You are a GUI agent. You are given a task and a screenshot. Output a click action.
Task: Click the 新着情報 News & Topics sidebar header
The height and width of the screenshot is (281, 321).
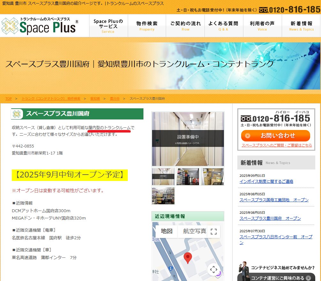pos(276,162)
